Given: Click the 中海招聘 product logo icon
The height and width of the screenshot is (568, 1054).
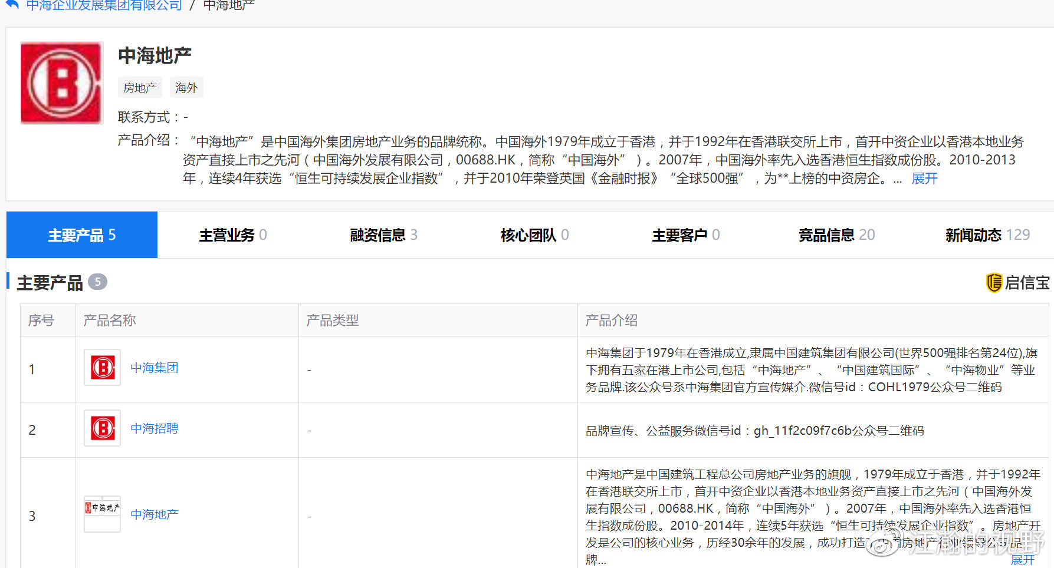Looking at the screenshot, I should click(x=103, y=428).
